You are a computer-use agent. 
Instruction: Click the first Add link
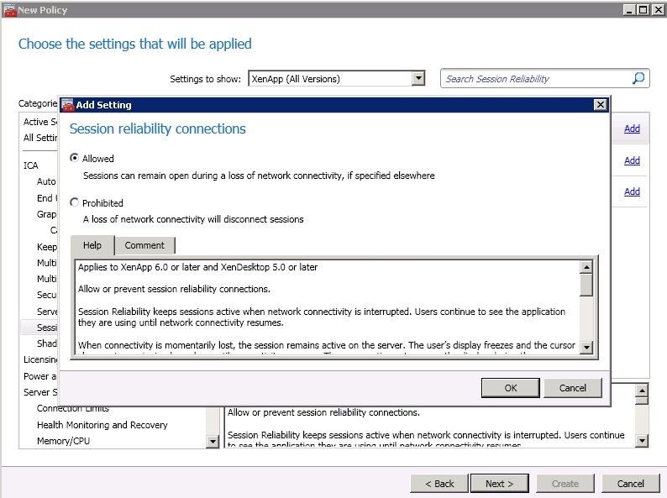point(632,128)
